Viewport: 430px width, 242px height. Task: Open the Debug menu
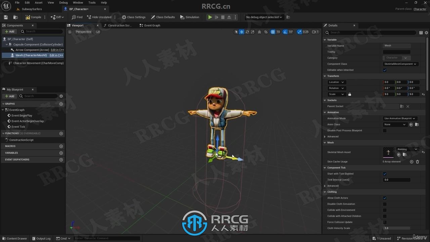tap(63, 2)
